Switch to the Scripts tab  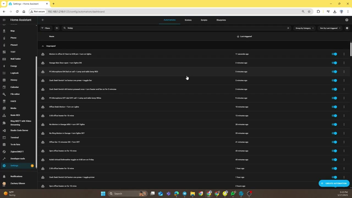click(x=204, y=20)
